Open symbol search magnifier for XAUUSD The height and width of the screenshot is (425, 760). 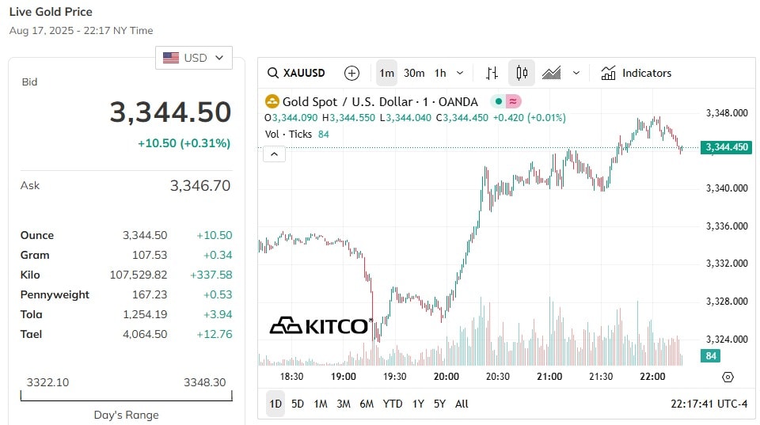click(273, 73)
